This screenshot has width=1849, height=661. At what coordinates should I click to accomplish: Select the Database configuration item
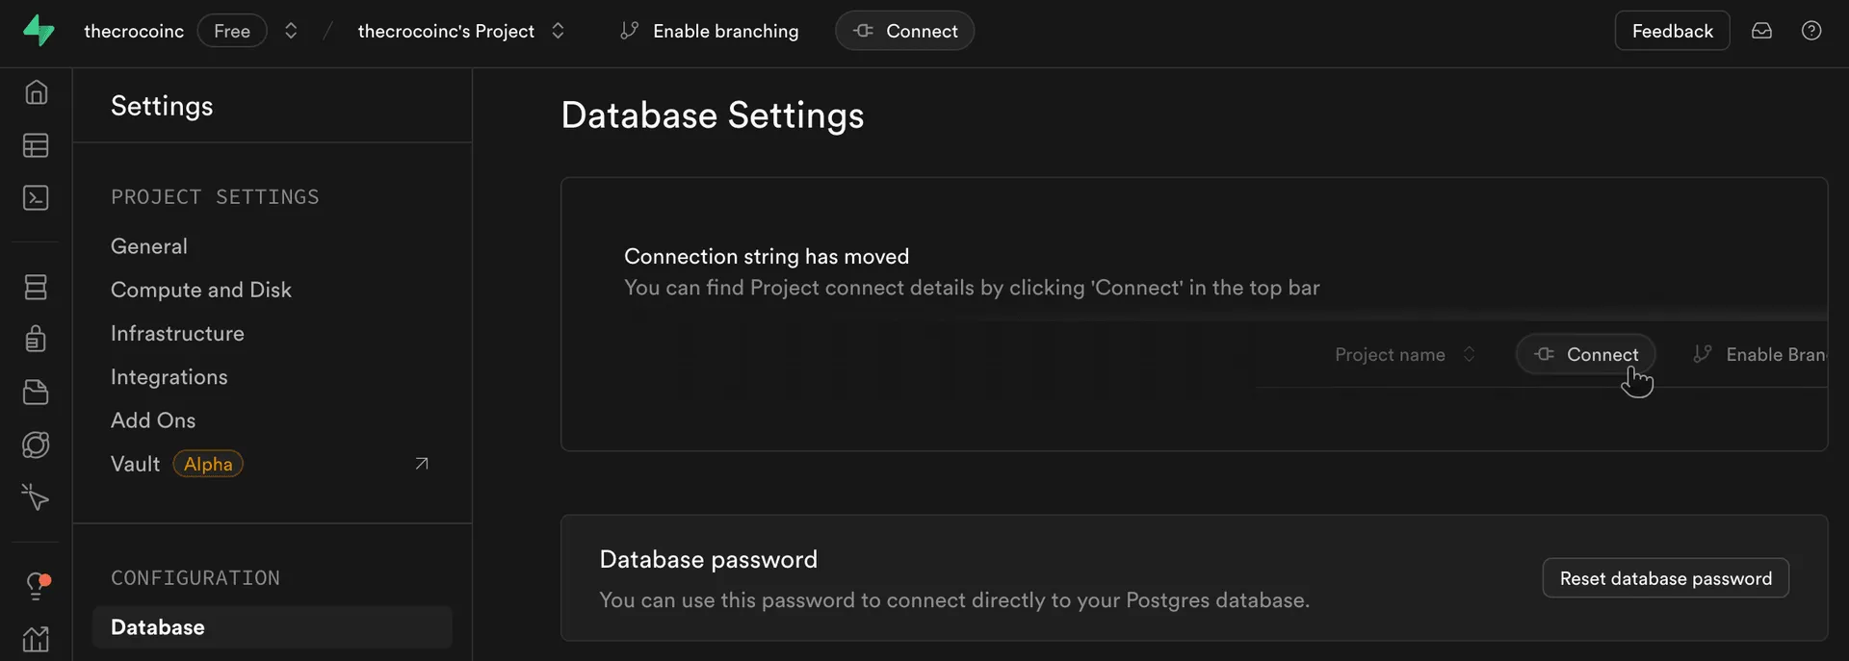click(158, 627)
